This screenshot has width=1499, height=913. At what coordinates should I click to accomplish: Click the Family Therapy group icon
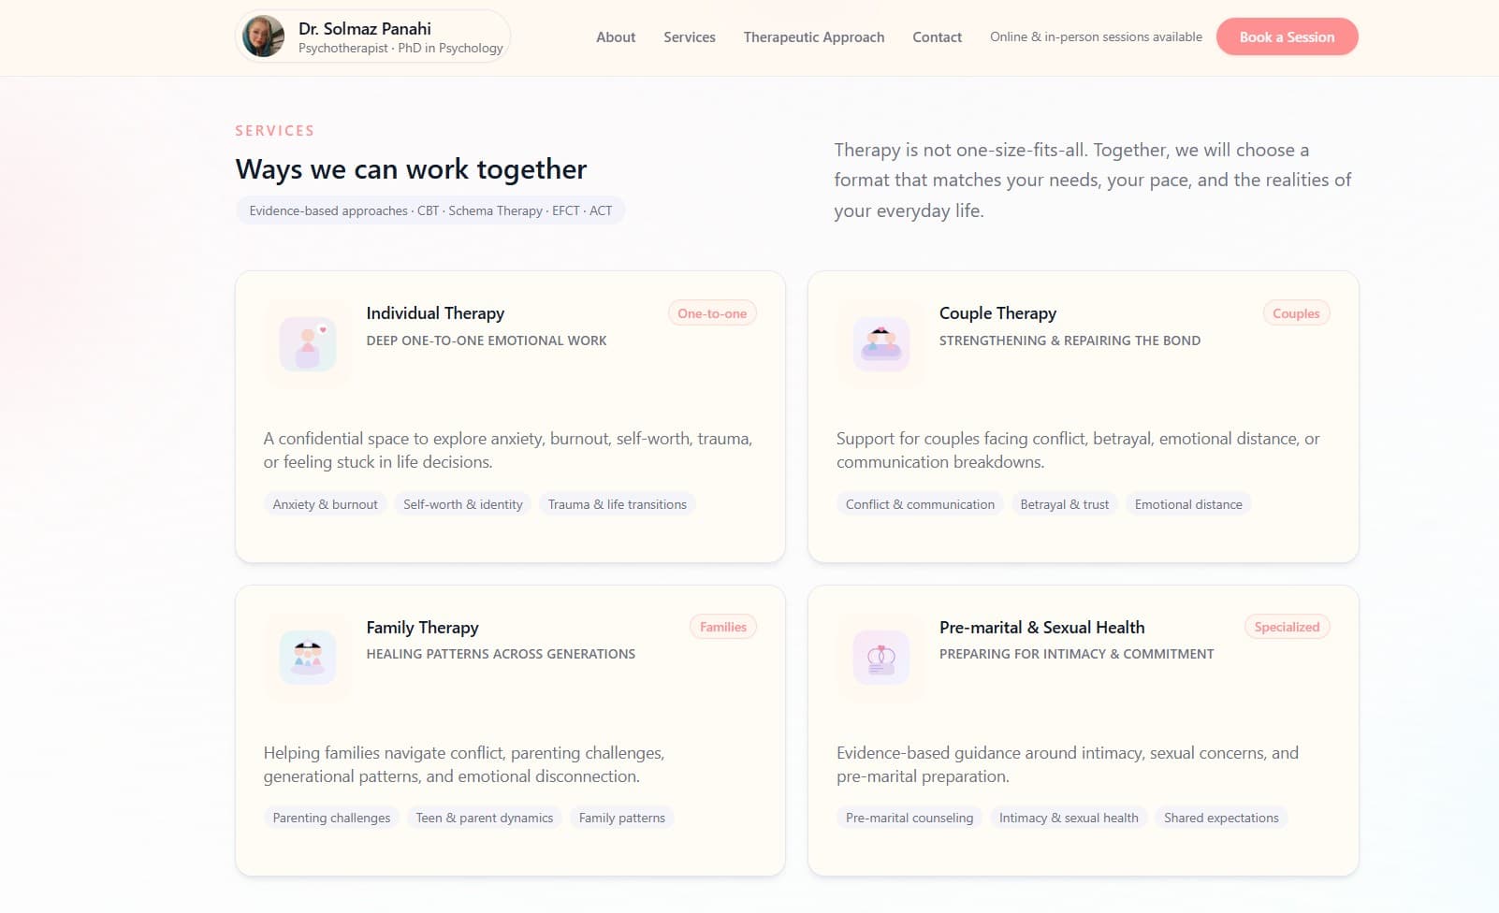pos(308,658)
